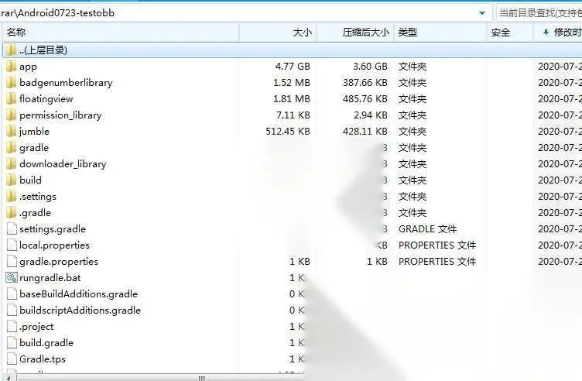This screenshot has height=381, width=582.
Task: Select the .settings folder icon
Action: point(12,197)
